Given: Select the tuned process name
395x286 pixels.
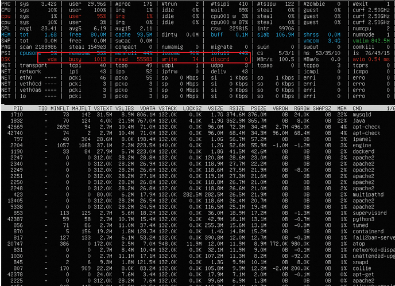Looking at the screenshot, I should pyautogui.click(x=360, y=225).
